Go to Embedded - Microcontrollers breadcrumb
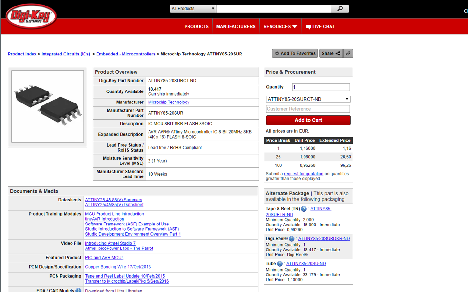Image resolution: width=468 pixels, height=292 pixels. [x=126, y=54]
